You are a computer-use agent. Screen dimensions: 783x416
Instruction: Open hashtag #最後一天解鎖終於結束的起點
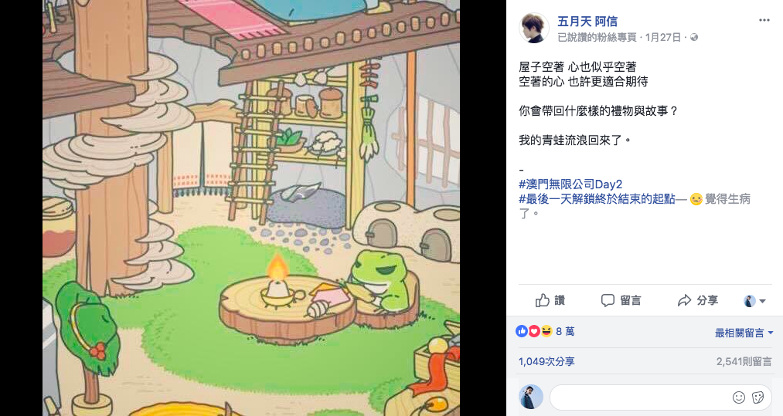597,199
